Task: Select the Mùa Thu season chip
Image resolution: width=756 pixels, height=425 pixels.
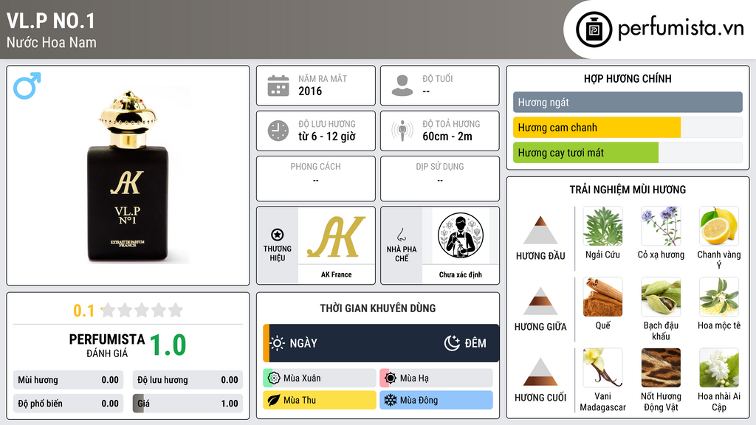Action: pos(320,400)
